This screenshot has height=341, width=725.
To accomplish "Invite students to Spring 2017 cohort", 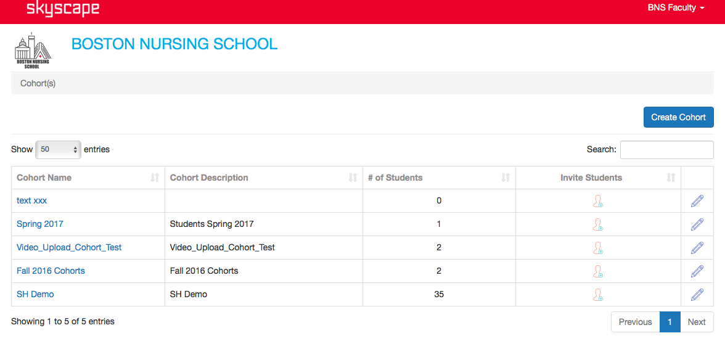I will pos(598,224).
